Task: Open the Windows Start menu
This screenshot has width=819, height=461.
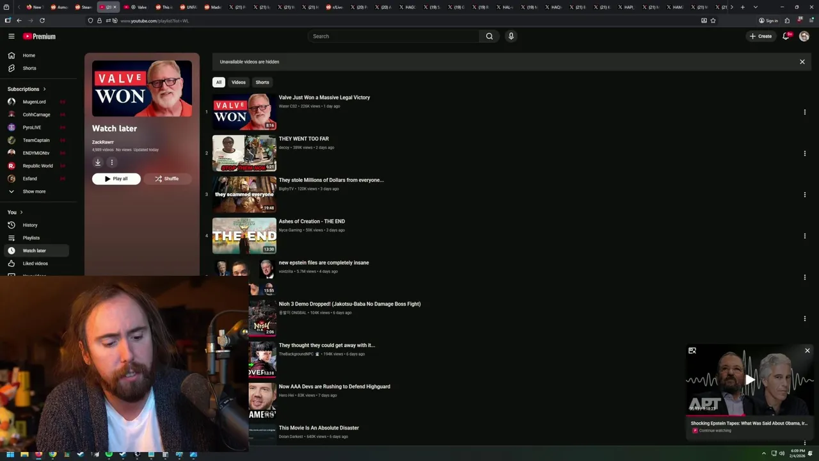Action: (x=10, y=455)
